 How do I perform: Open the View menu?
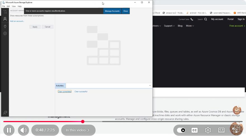14,6
